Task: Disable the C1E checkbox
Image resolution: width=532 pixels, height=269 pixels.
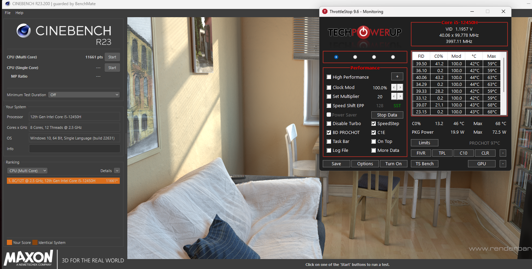Action: (x=374, y=132)
